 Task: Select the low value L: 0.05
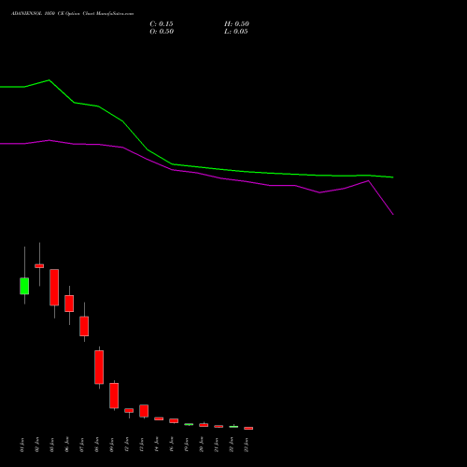tap(236, 32)
